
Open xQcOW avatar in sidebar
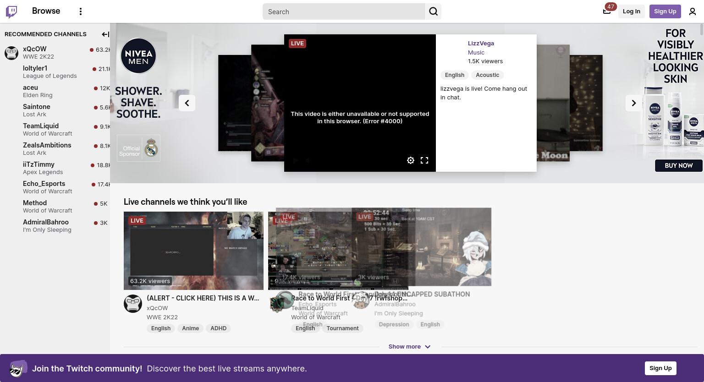pyautogui.click(x=11, y=53)
